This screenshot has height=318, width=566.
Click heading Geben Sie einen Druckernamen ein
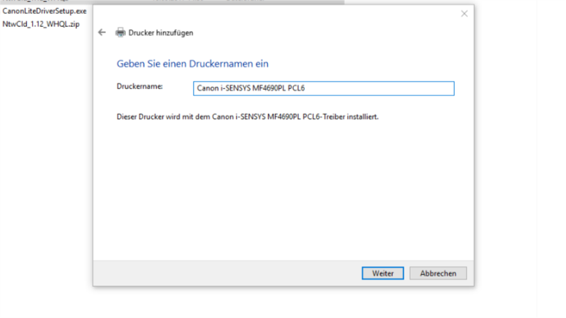192,64
